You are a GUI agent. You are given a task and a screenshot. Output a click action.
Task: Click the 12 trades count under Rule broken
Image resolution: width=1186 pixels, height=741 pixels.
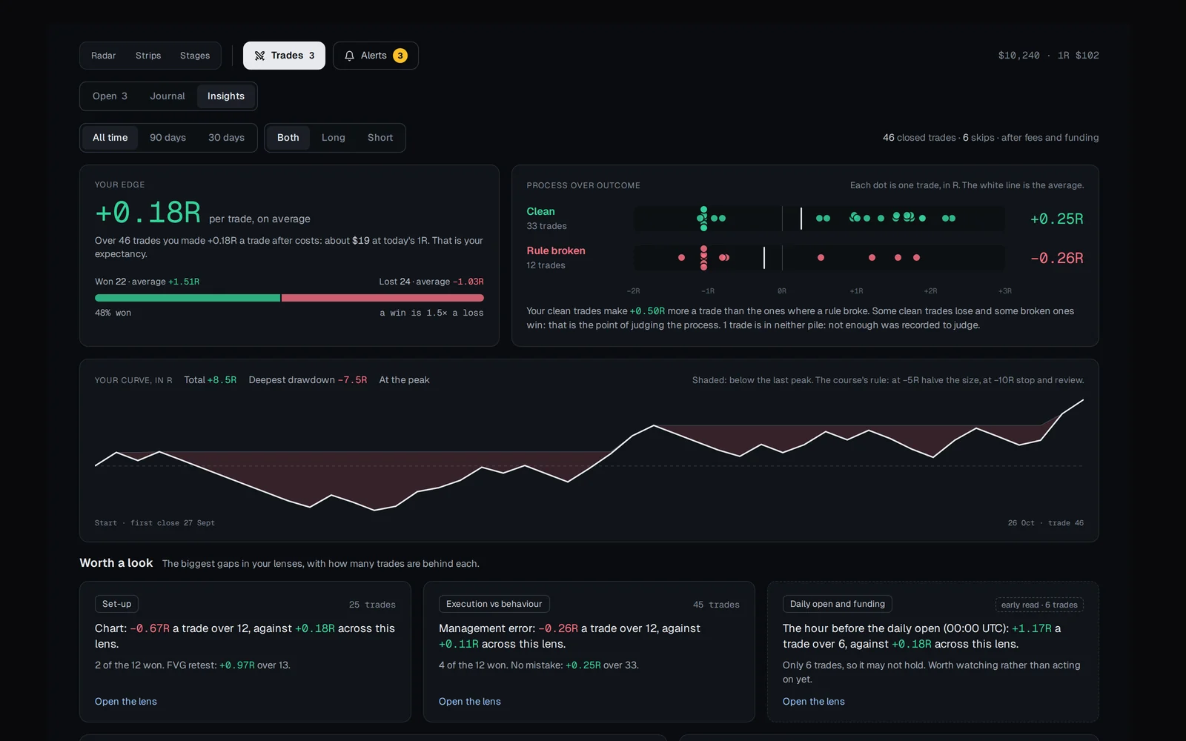(x=546, y=265)
